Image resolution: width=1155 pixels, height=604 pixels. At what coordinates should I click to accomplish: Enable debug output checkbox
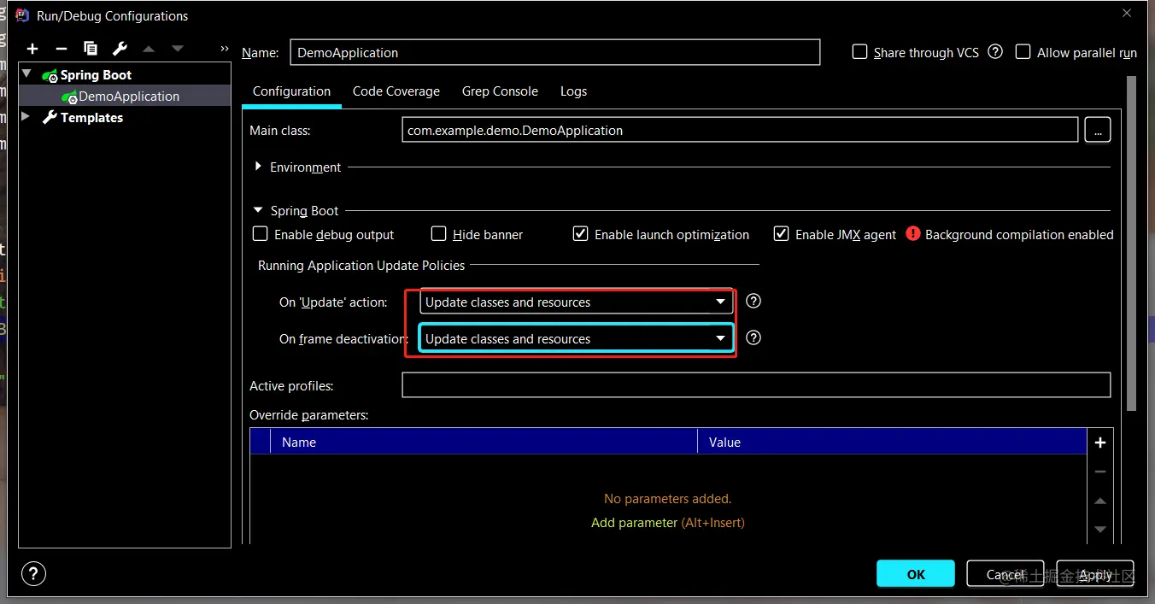261,233
